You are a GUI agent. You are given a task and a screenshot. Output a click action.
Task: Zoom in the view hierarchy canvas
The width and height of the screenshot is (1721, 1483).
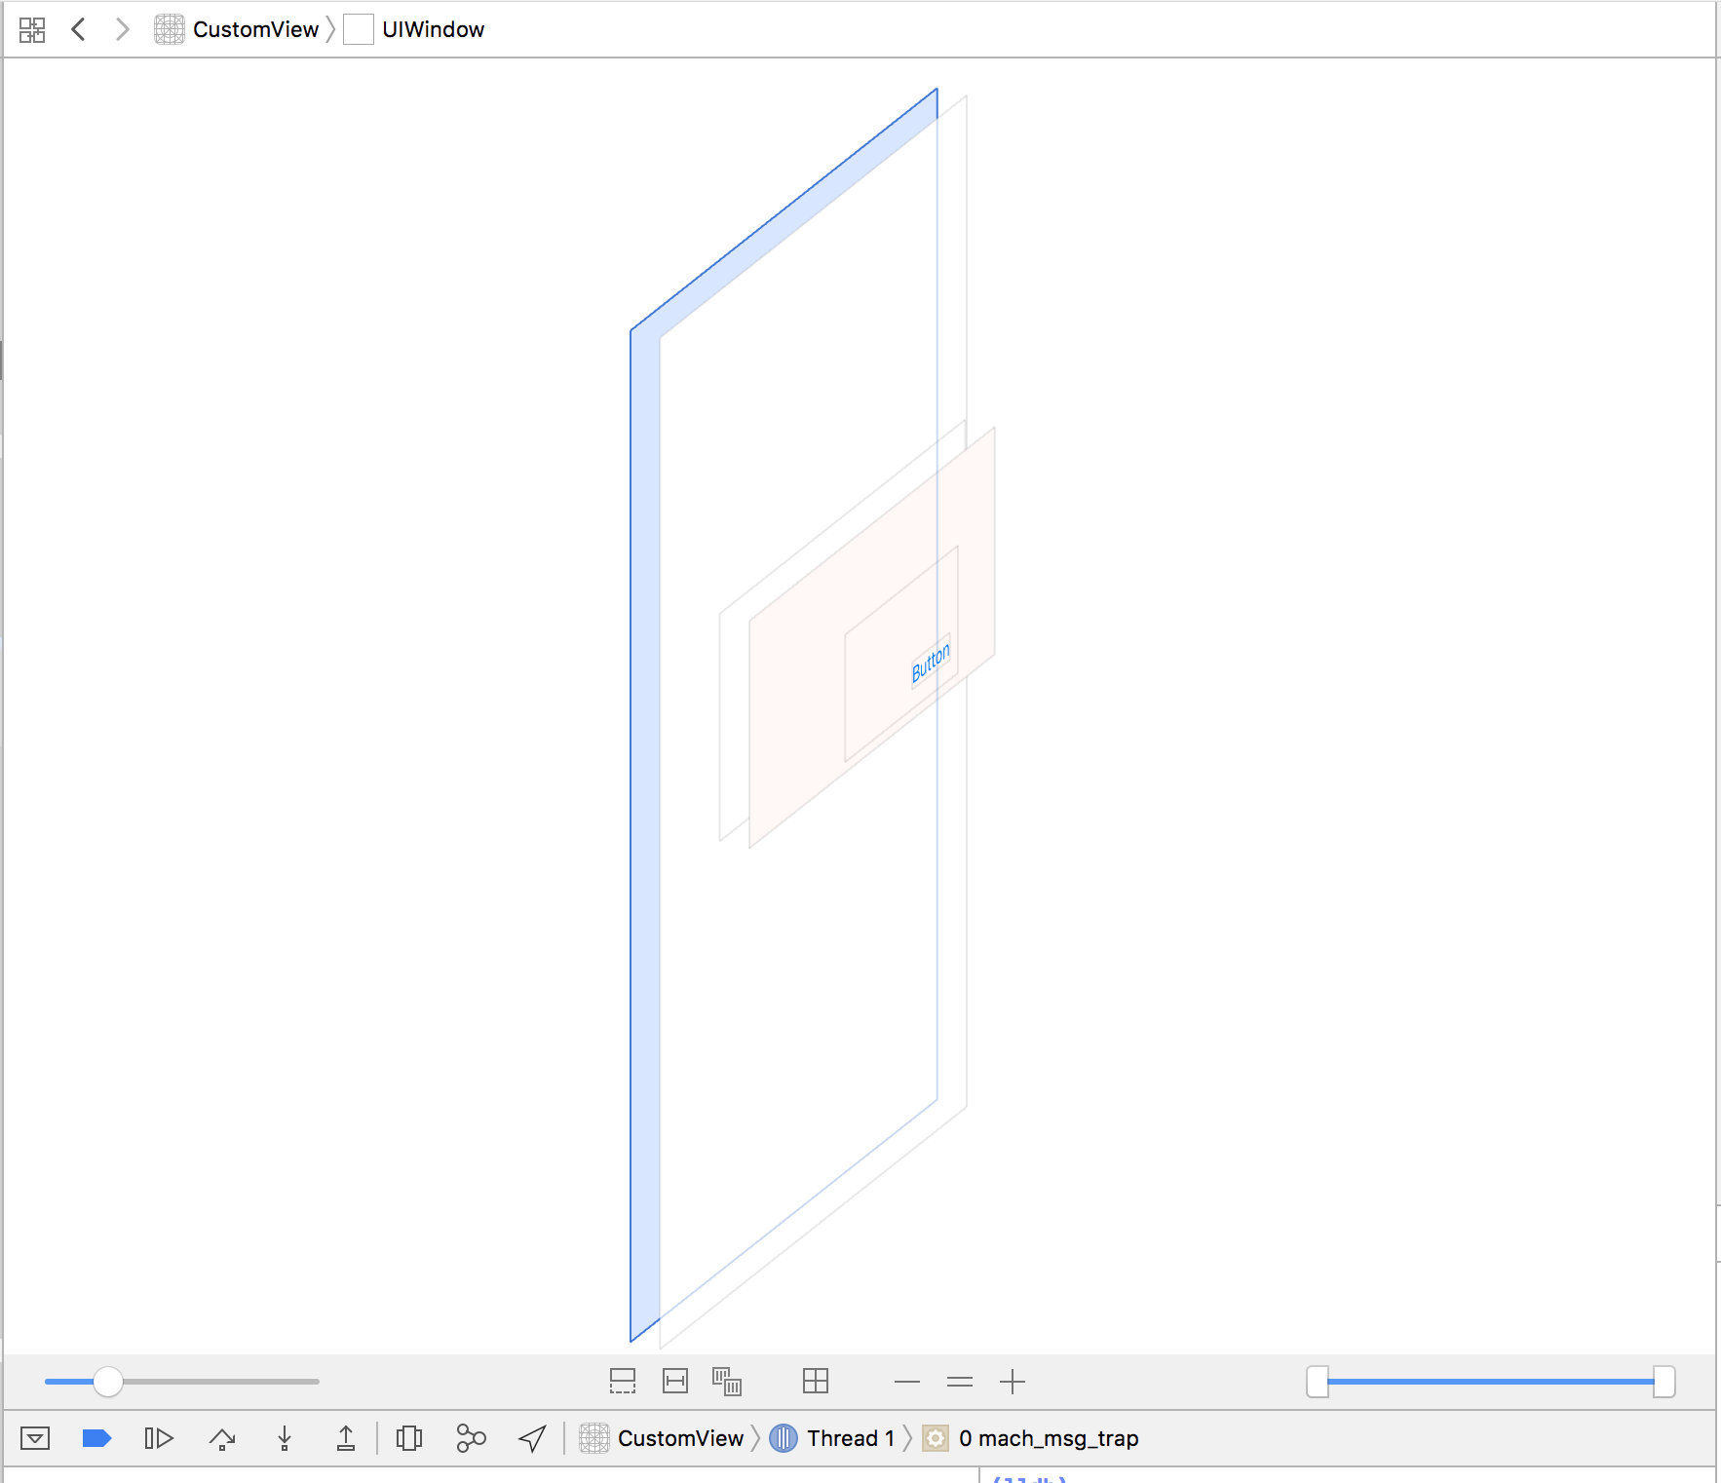point(1013,1382)
